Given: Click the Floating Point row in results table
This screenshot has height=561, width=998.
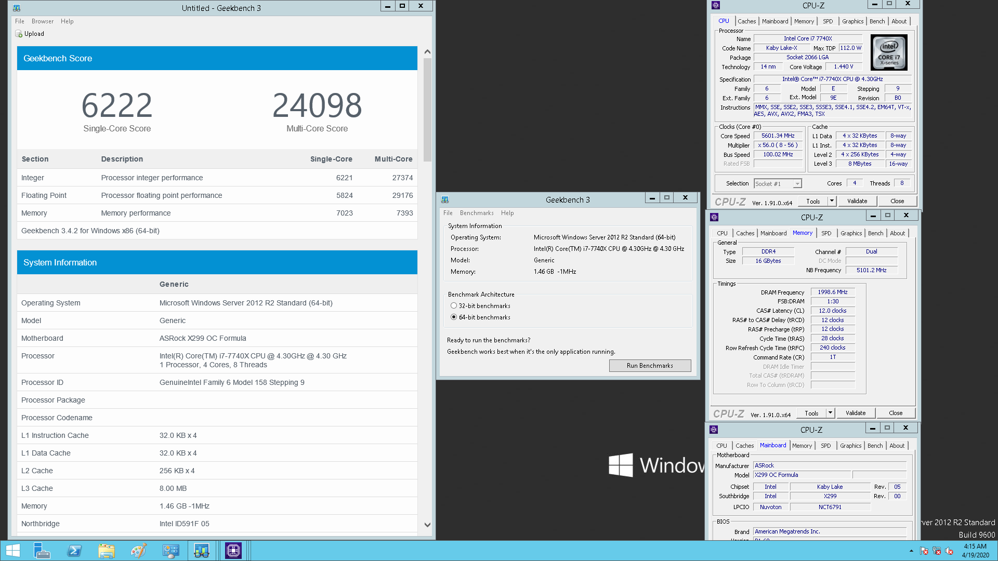Looking at the screenshot, I should tap(217, 195).
